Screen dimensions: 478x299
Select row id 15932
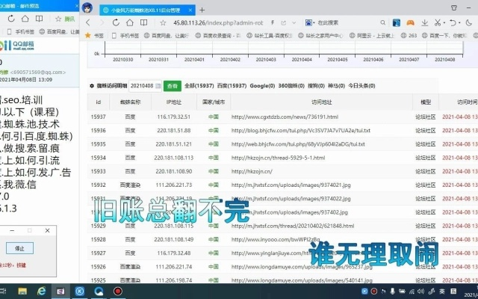(x=98, y=185)
